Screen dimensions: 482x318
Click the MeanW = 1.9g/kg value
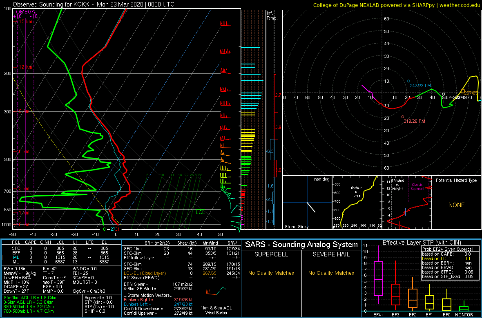click(20, 274)
